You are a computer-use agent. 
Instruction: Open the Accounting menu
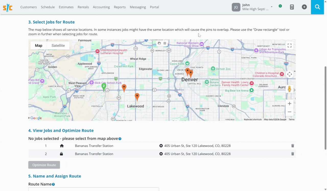pyautogui.click(x=101, y=7)
